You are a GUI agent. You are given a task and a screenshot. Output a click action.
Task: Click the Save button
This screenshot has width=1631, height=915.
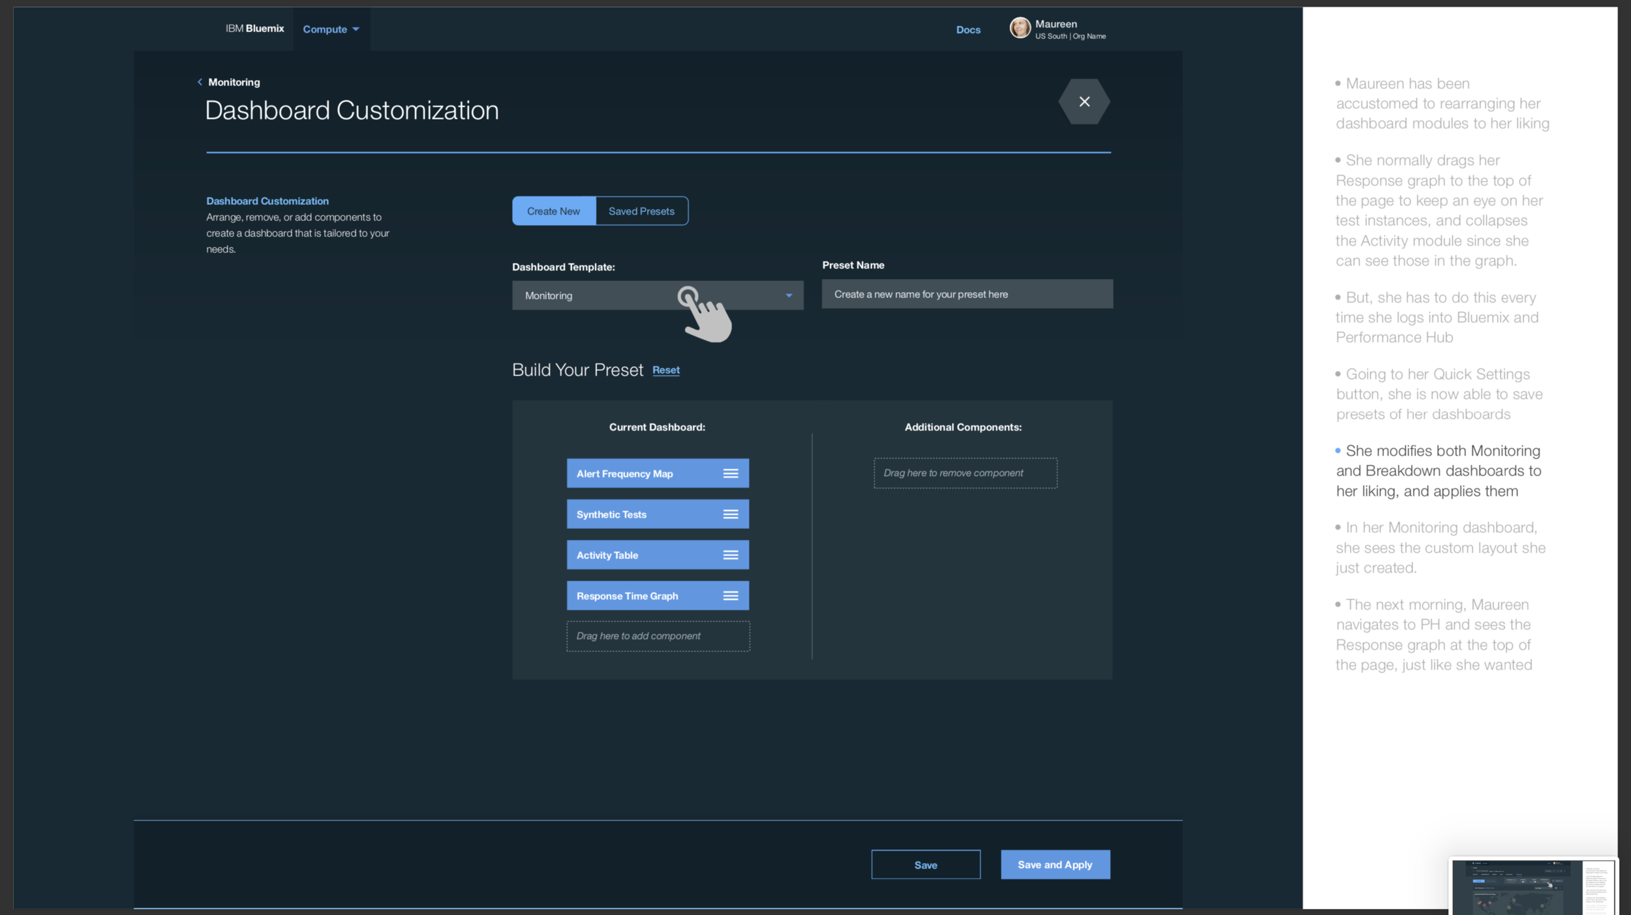[925, 865]
